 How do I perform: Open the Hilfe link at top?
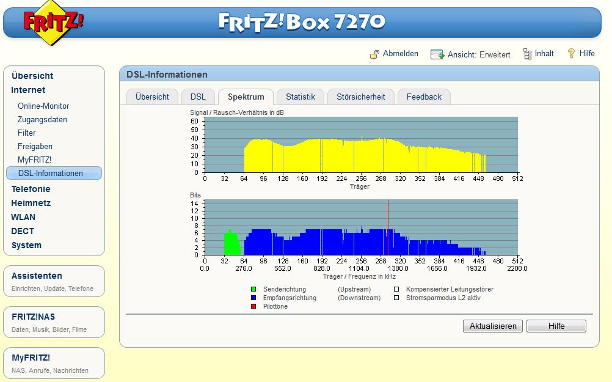coord(587,54)
